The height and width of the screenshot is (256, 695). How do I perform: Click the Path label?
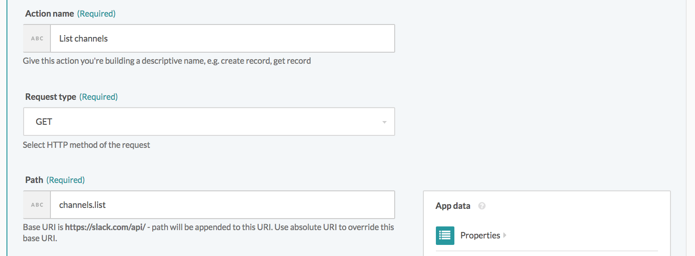(x=34, y=180)
